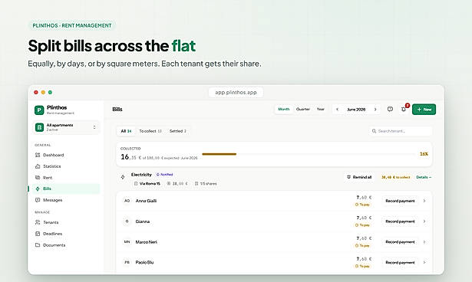This screenshot has height=282, width=472.
Task: Click Anna Gialli's AG avatar
Action: (127, 201)
